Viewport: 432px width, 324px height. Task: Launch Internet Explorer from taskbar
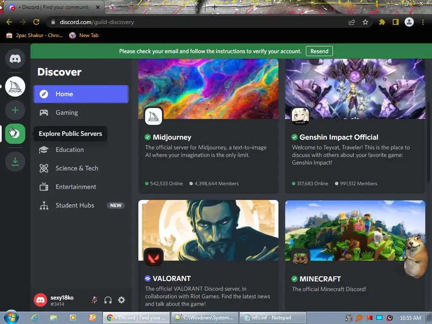(34, 318)
